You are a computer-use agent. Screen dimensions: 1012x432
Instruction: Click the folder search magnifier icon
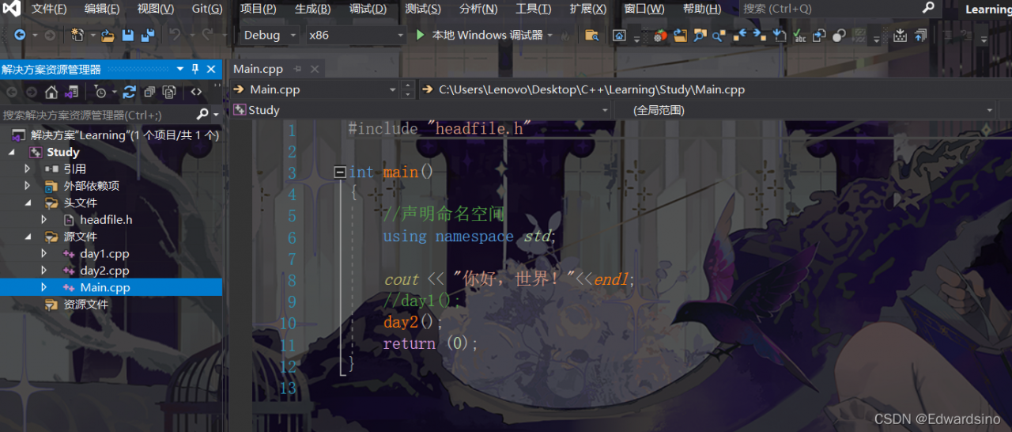(699, 36)
